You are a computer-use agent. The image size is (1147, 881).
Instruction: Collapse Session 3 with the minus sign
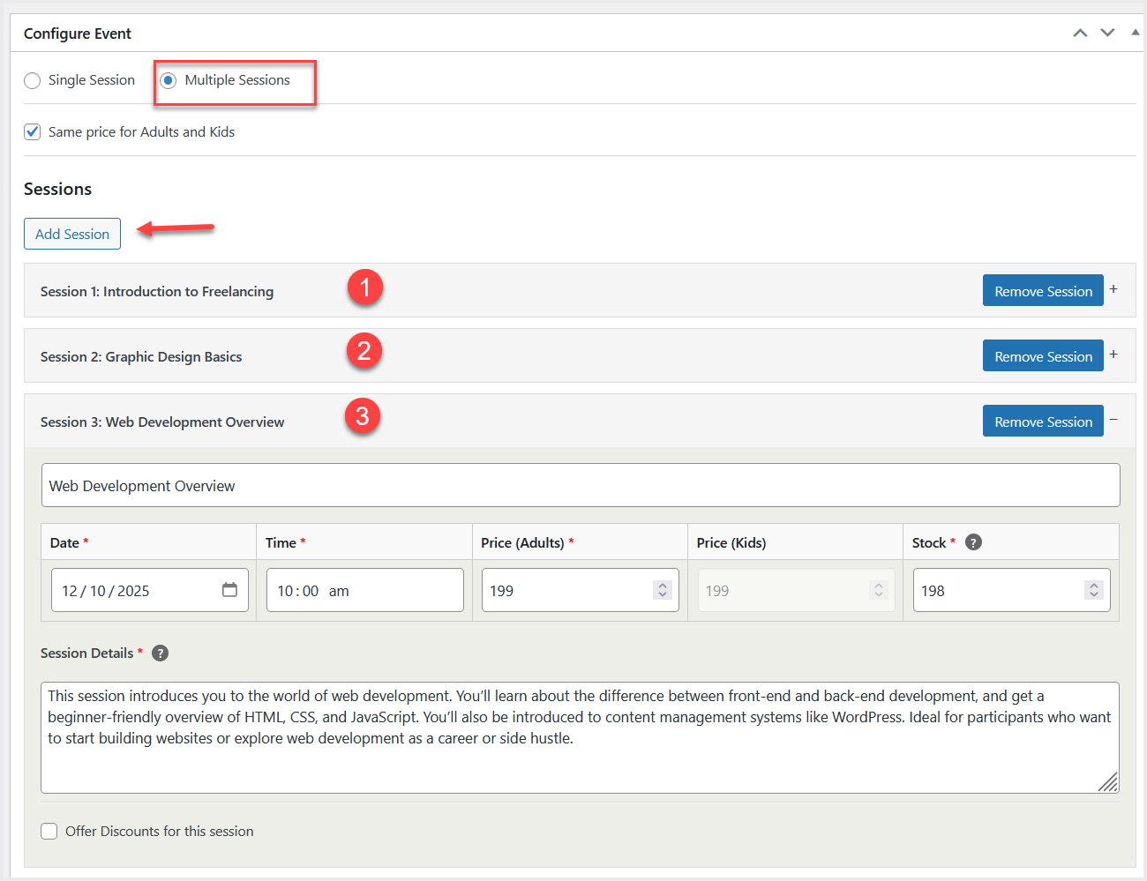[x=1113, y=420]
